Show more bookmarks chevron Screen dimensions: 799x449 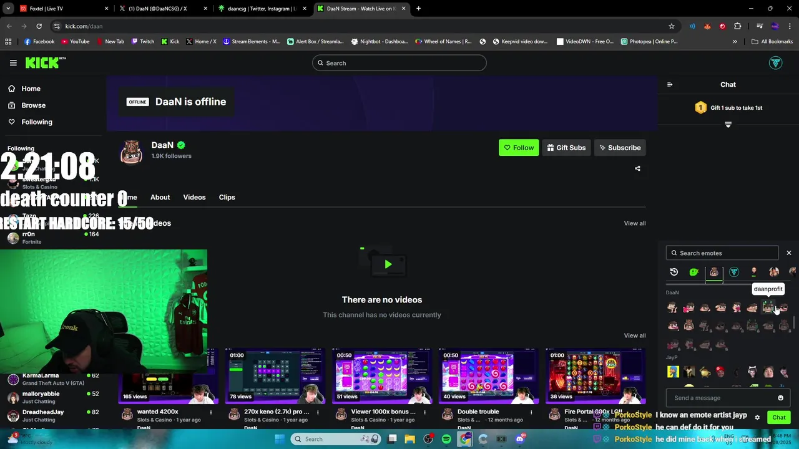click(735, 42)
